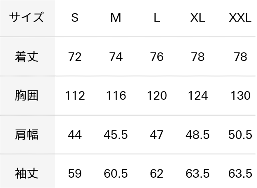
Task: Select the 肩幅 row label
Action: (x=27, y=135)
